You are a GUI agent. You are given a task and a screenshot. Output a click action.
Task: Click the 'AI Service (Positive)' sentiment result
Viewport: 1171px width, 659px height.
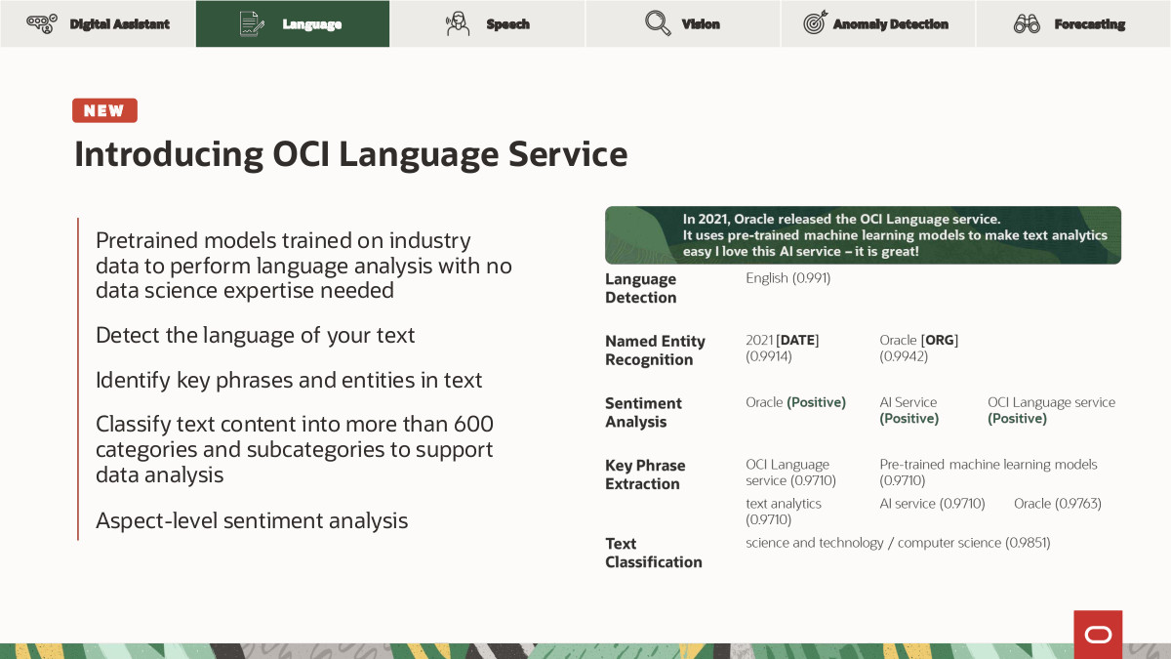909,410
